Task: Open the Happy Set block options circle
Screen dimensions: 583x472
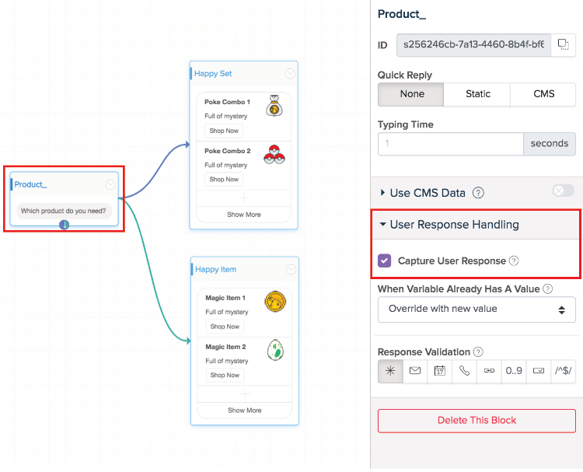Action: click(x=290, y=74)
